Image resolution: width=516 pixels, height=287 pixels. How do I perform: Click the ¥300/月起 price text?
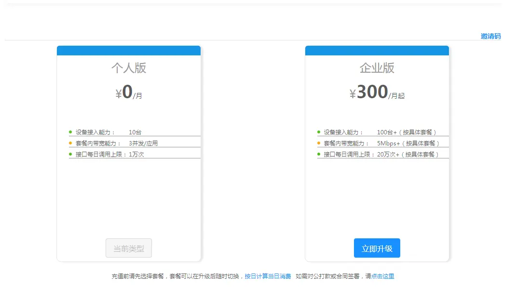click(x=377, y=92)
